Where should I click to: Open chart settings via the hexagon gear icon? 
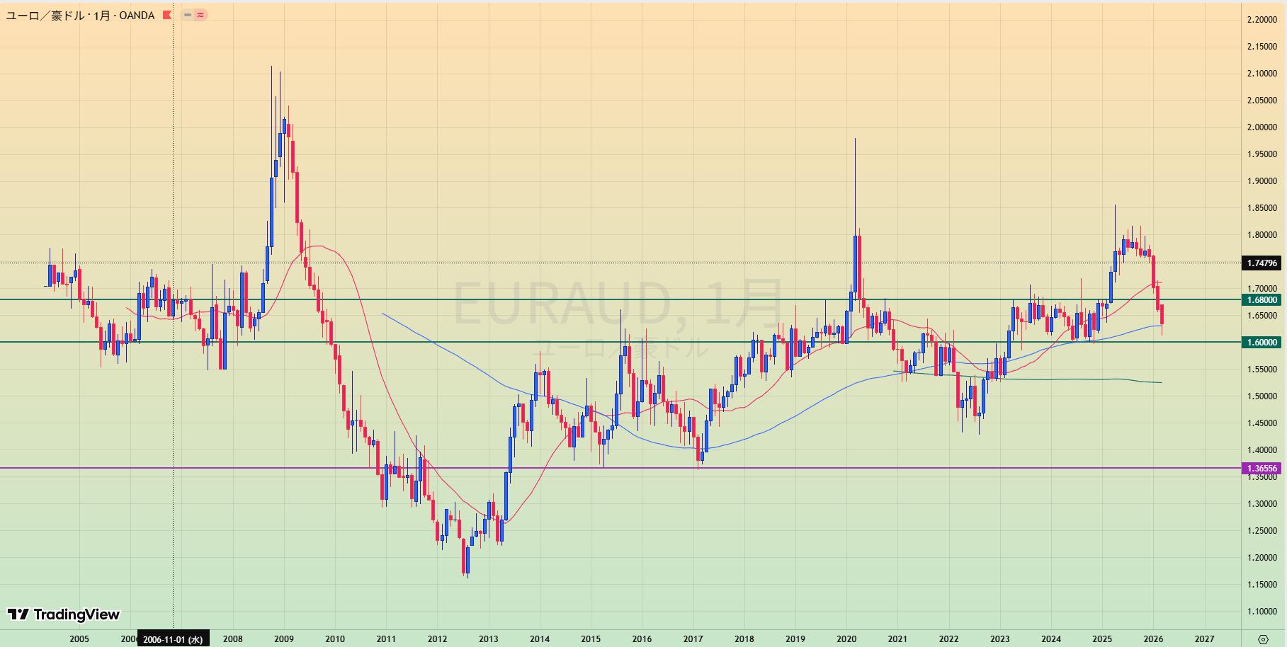click(x=1263, y=639)
